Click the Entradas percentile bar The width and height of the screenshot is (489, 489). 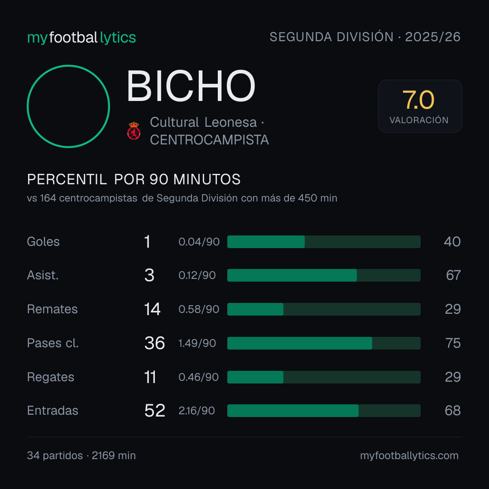(x=324, y=411)
